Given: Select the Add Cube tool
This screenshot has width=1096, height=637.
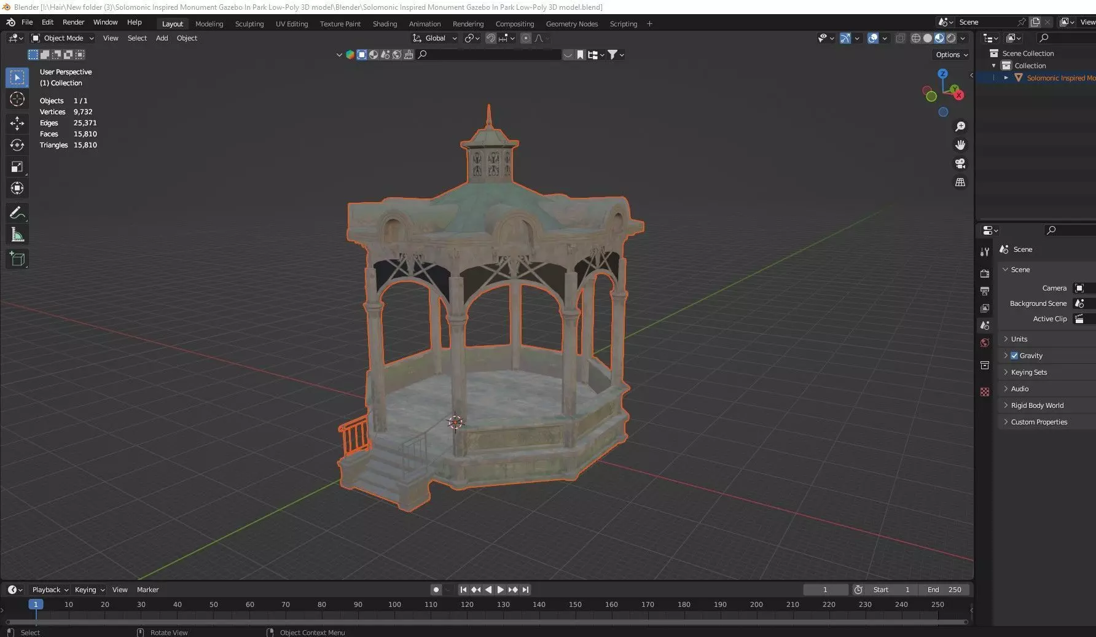Looking at the screenshot, I should tap(17, 259).
